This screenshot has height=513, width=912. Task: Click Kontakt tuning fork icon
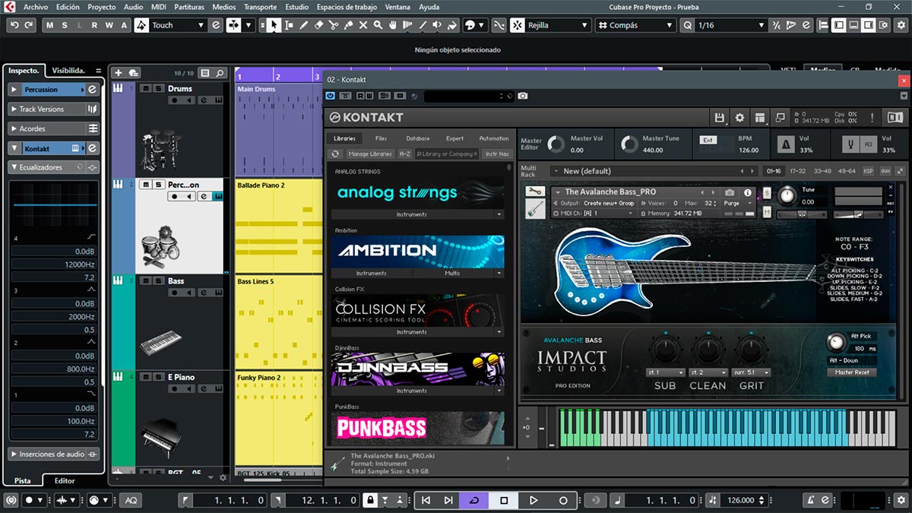point(850,144)
